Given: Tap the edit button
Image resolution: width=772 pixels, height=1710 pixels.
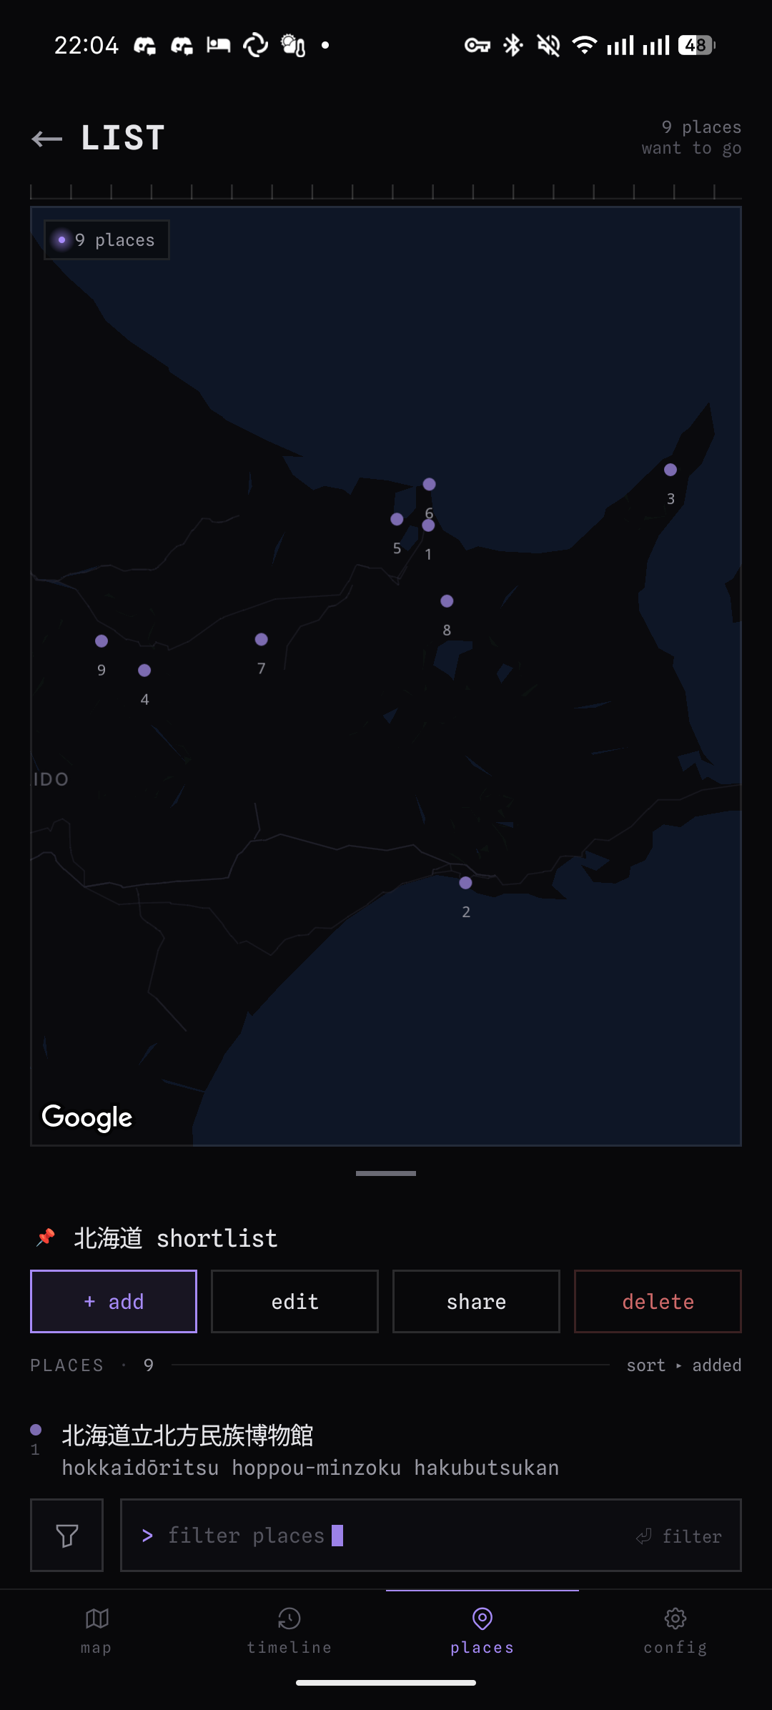Looking at the screenshot, I should [x=295, y=1302].
